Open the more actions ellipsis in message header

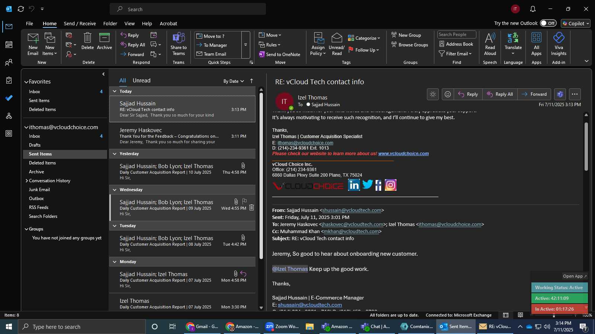575,94
